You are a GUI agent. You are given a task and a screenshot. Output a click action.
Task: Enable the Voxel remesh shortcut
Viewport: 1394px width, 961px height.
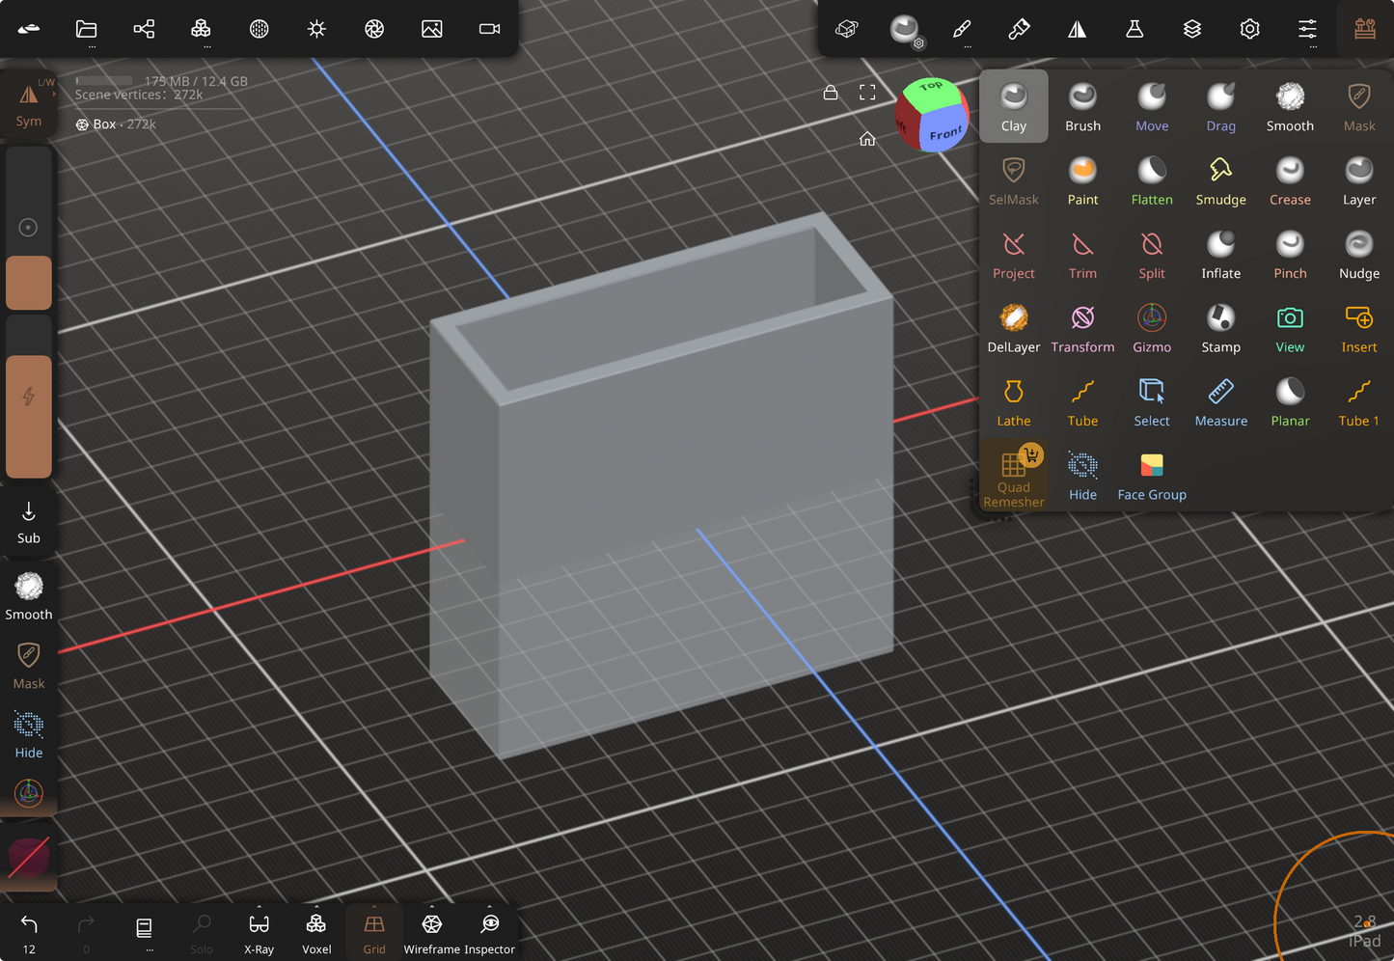(x=316, y=933)
